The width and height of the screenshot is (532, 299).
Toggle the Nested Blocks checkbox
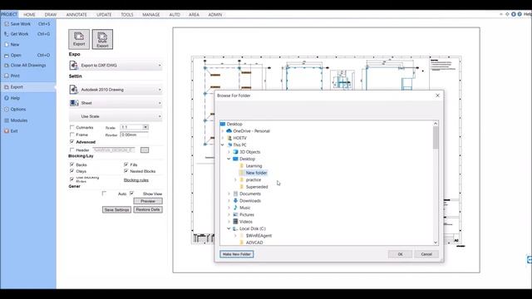126,171
